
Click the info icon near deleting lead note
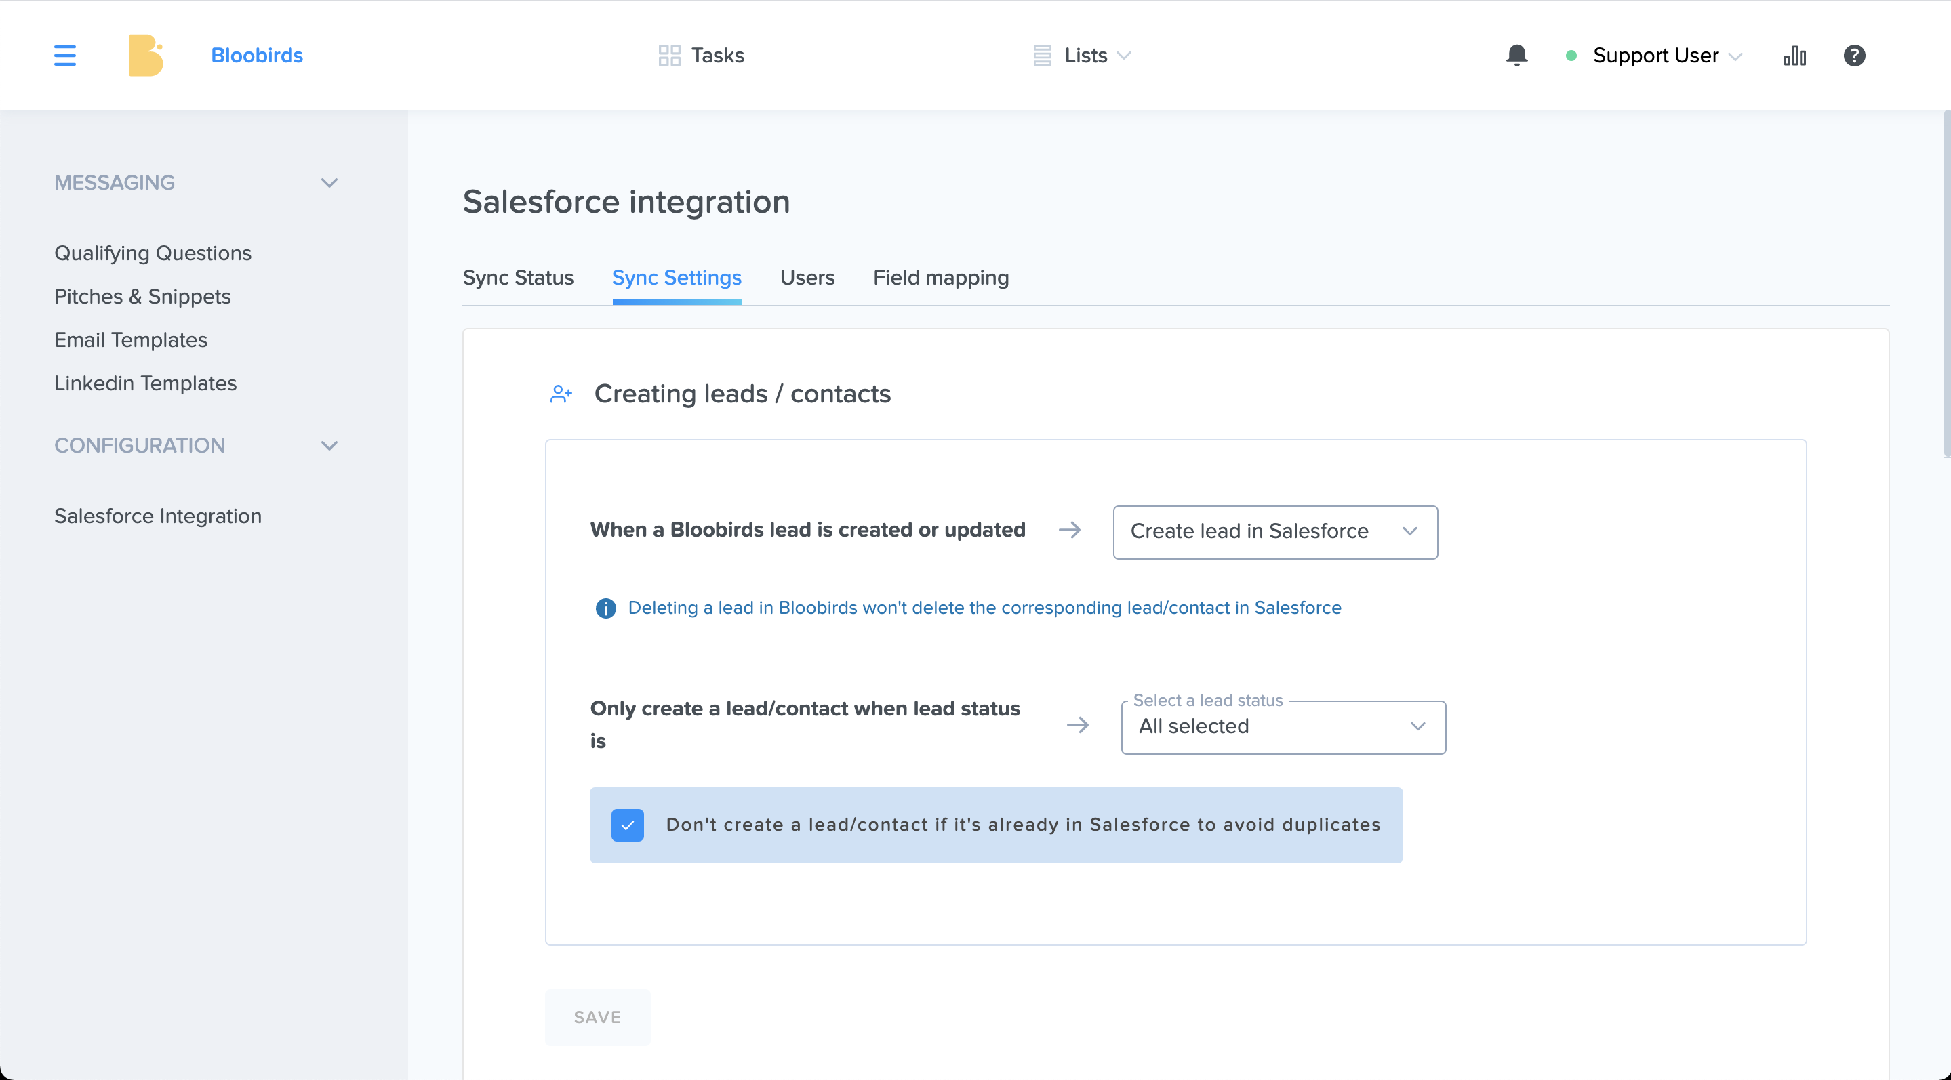(605, 608)
